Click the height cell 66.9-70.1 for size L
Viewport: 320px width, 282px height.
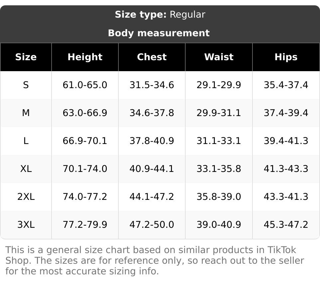[85, 141]
